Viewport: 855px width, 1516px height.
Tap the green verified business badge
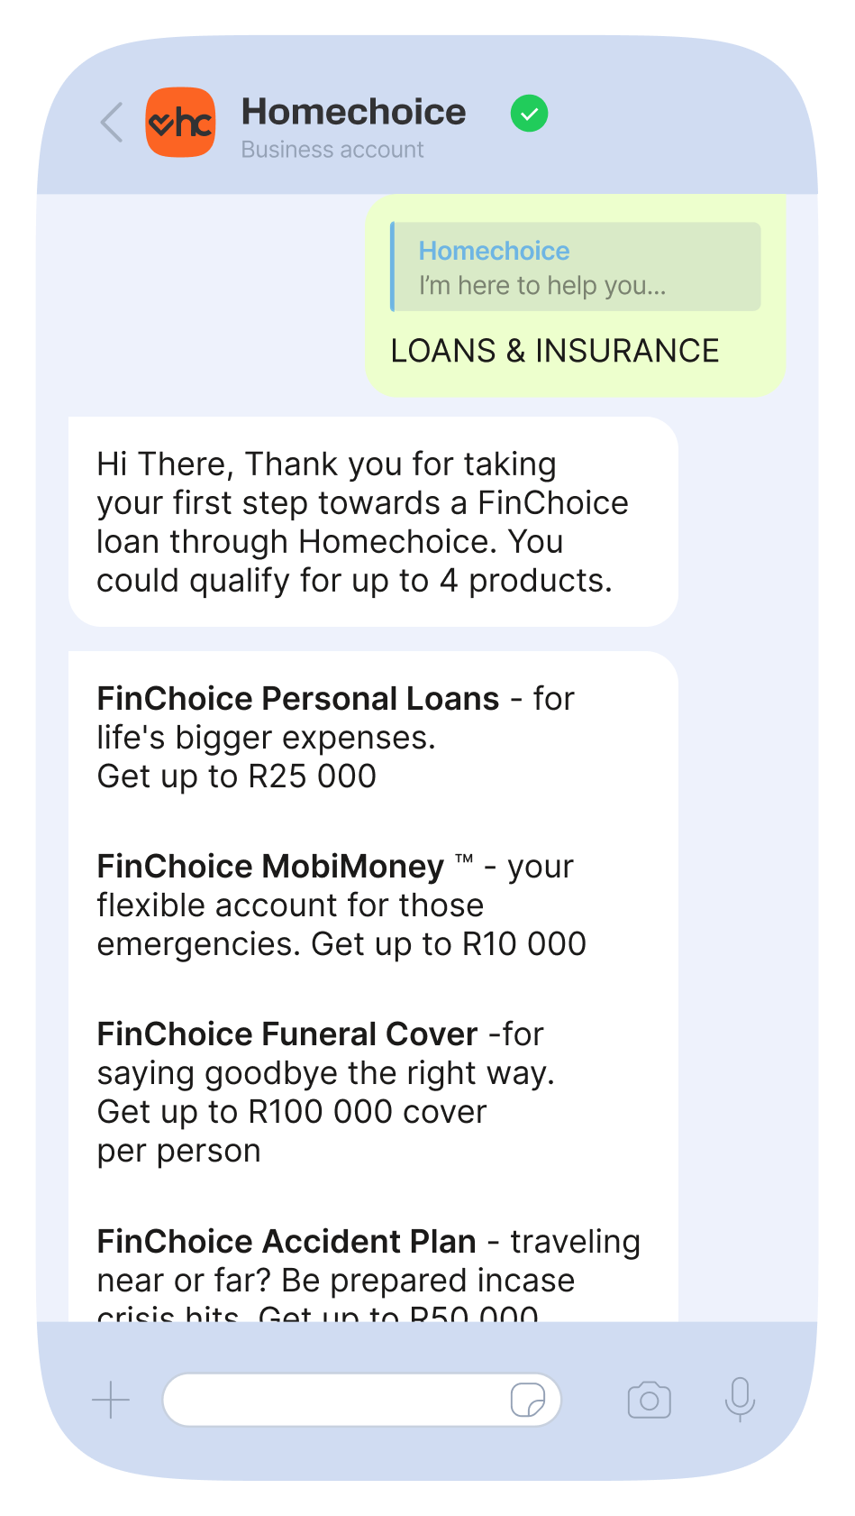coord(530,113)
